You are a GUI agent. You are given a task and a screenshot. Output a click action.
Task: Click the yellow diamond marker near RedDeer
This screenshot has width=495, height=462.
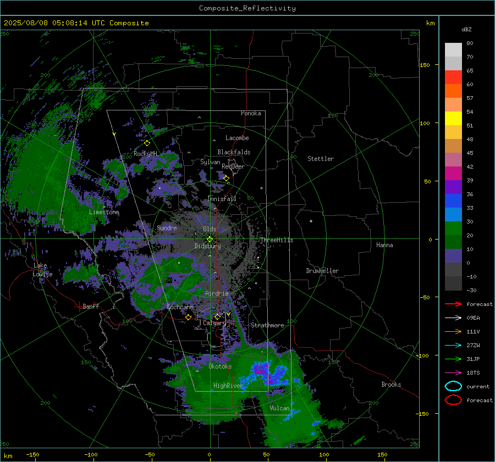click(x=227, y=179)
